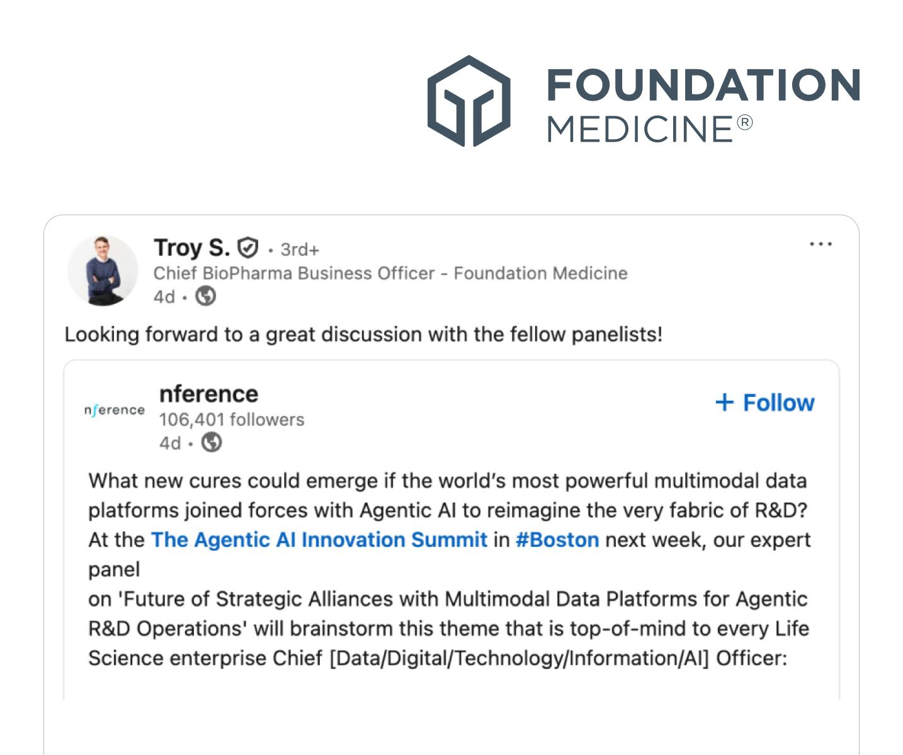Open The Agentic AI Innovation Summit link
The width and height of the screenshot is (903, 755).
319,540
